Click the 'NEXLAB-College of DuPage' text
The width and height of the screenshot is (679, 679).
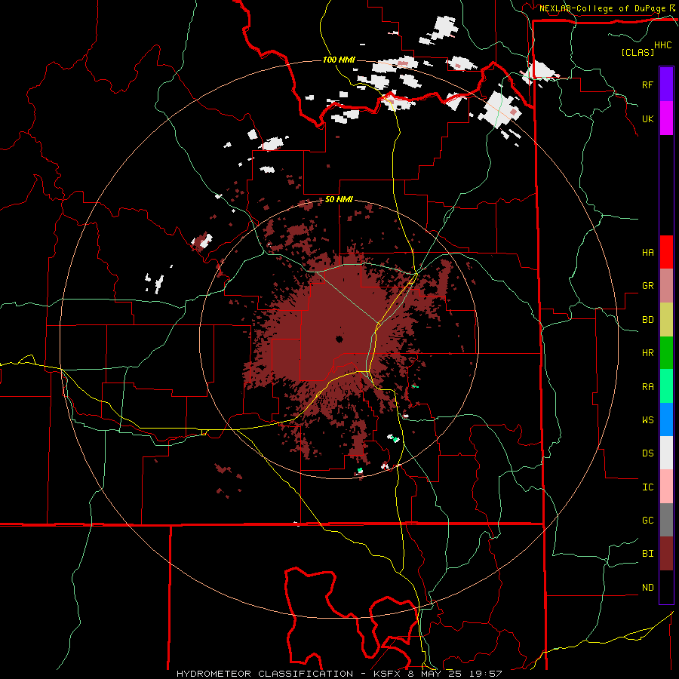[x=602, y=8]
